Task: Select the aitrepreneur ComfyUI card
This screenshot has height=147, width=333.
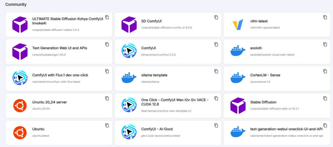Action: coord(168,51)
